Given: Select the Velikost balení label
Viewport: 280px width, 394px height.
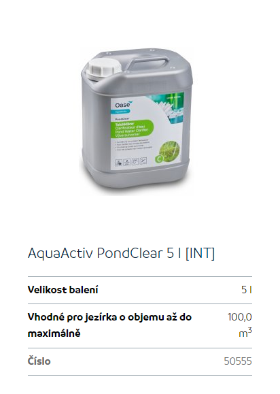Looking at the screenshot, I should (x=63, y=290).
